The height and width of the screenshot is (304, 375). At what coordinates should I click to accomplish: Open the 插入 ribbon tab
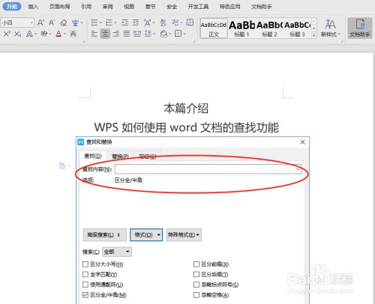33,7
